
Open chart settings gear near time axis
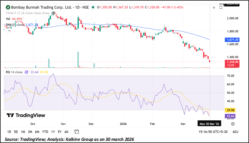(233, 124)
